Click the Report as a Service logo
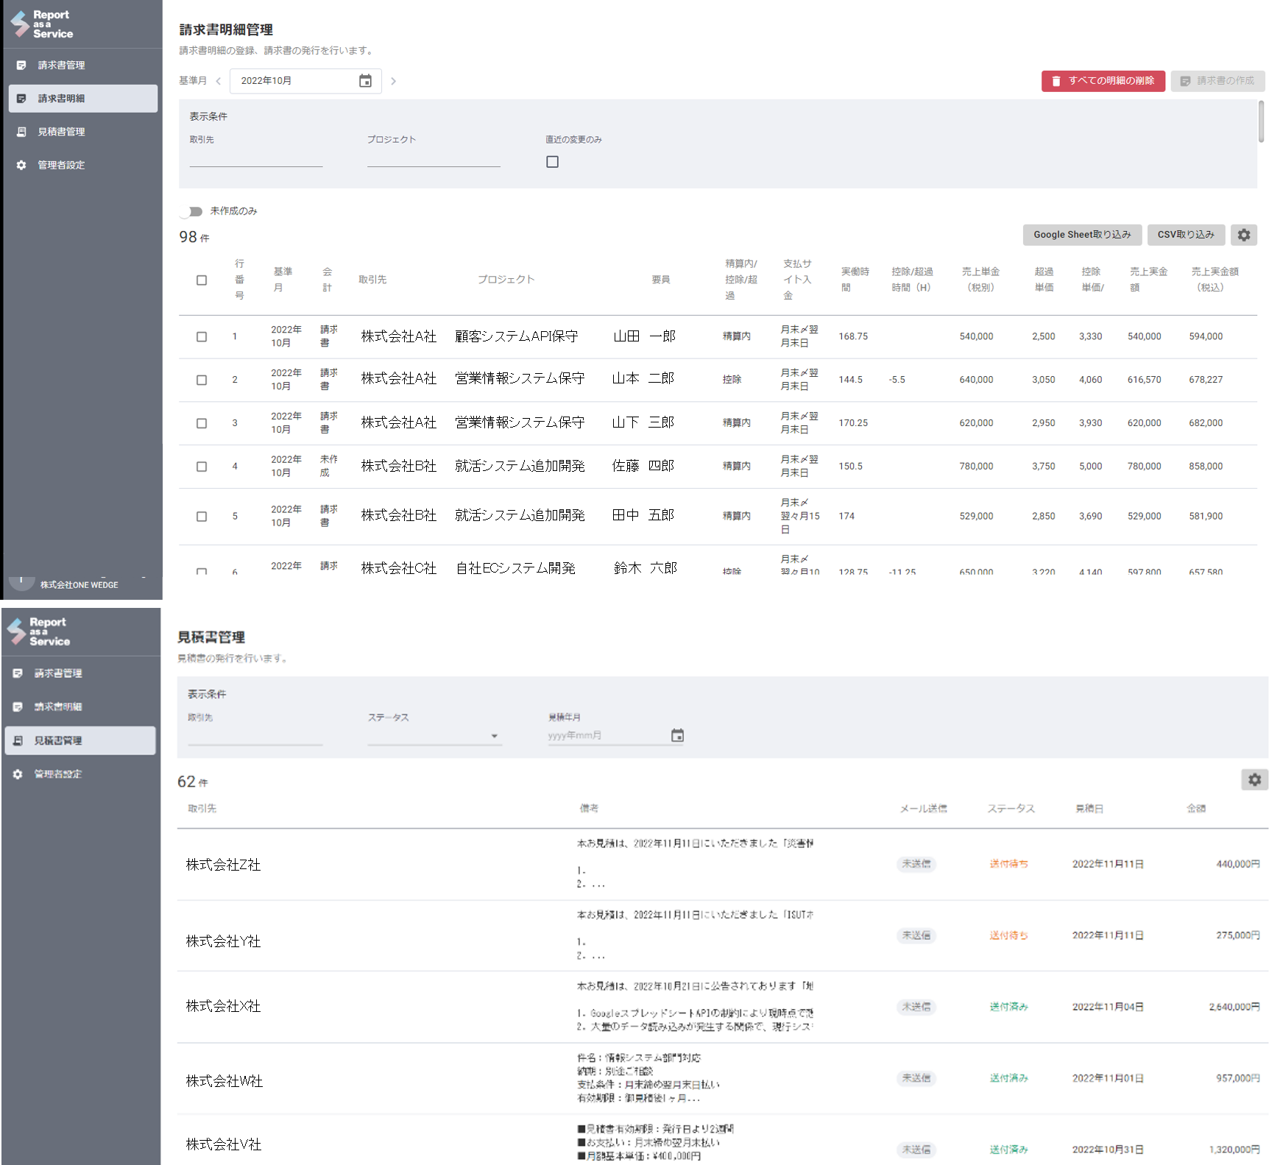The height and width of the screenshot is (1165, 1280). coord(42,24)
